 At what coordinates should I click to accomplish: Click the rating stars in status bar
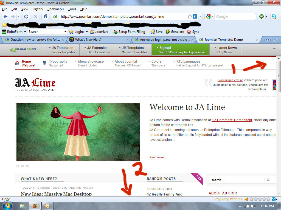(x=260, y=199)
